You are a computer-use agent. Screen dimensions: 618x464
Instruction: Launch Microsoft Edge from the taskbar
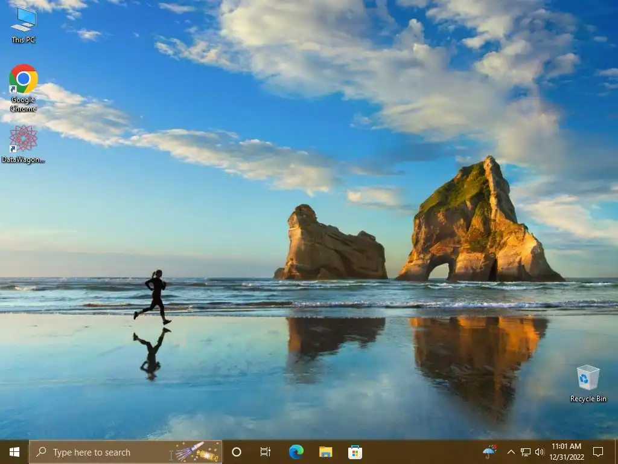point(296,452)
